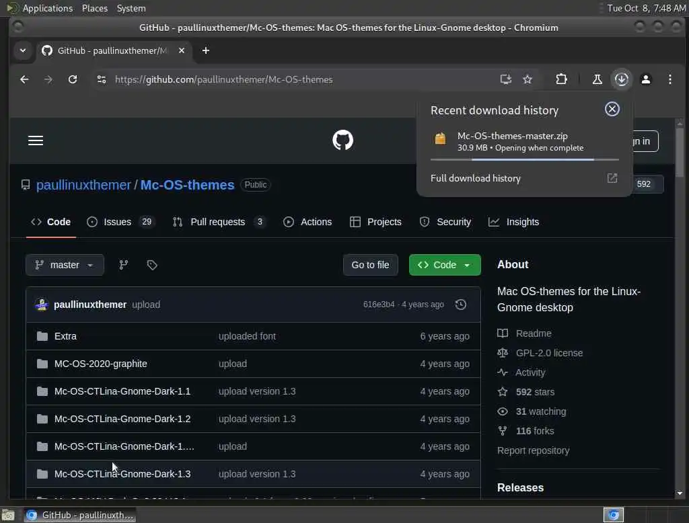Open the Pull requests tab
Viewport: 689px width, 523px height.
[220, 222]
